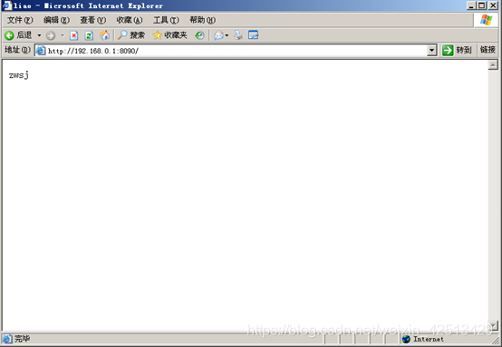The height and width of the screenshot is (347, 502).
Task: Click the Go (转到) button
Action: click(457, 50)
